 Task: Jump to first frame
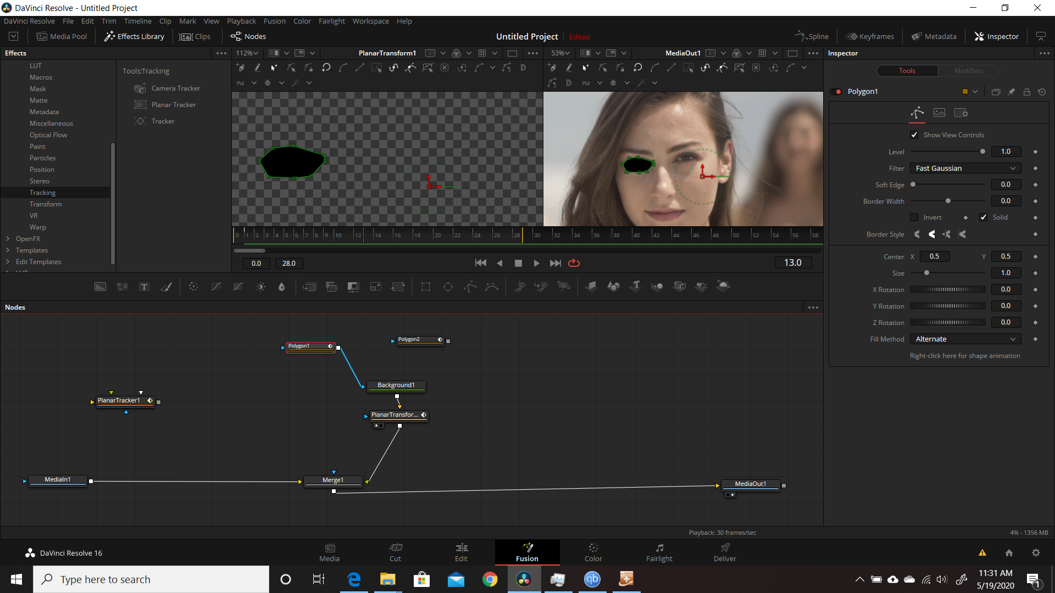coord(481,263)
